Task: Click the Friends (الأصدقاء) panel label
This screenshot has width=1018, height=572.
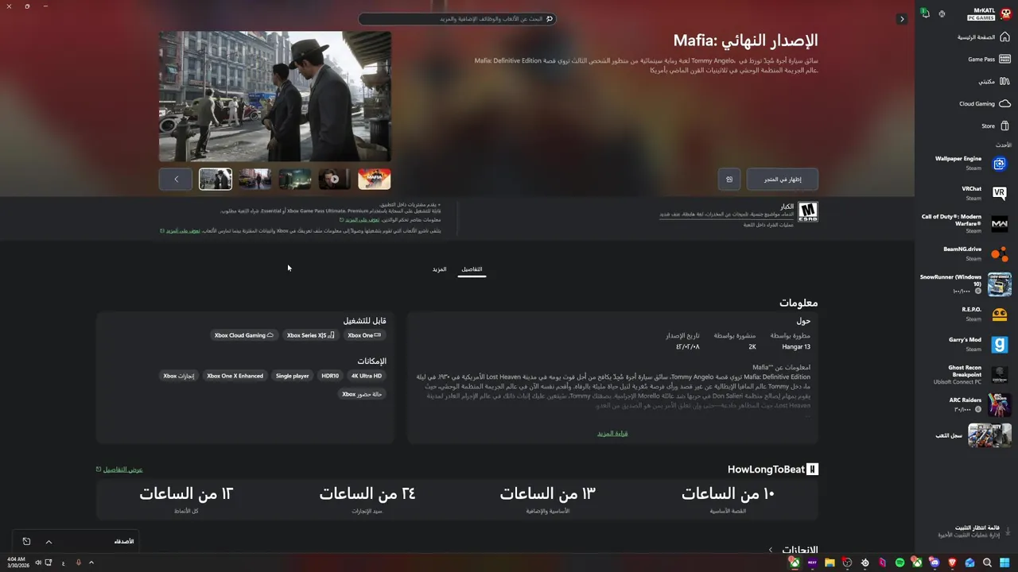Action: tap(124, 542)
